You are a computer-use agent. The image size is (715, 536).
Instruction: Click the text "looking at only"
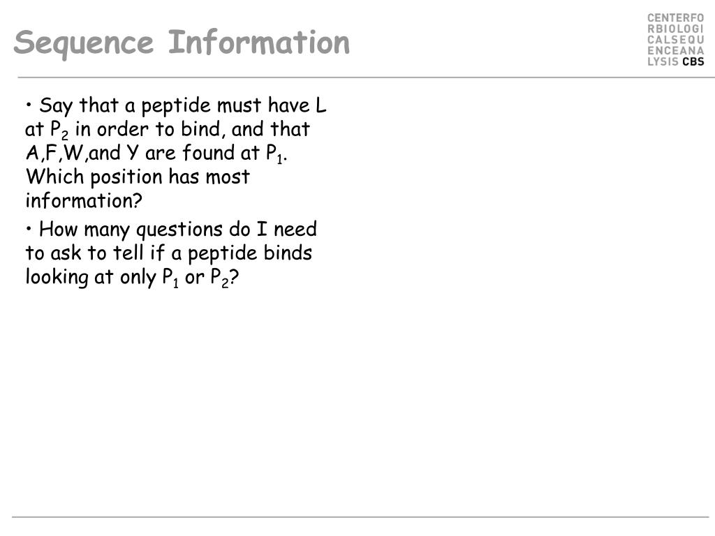(x=91, y=277)
